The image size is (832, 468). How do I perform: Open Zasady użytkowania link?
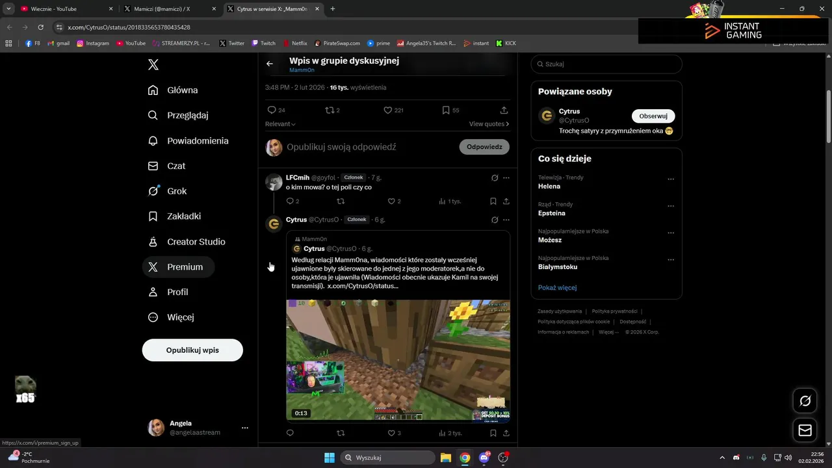point(560,311)
